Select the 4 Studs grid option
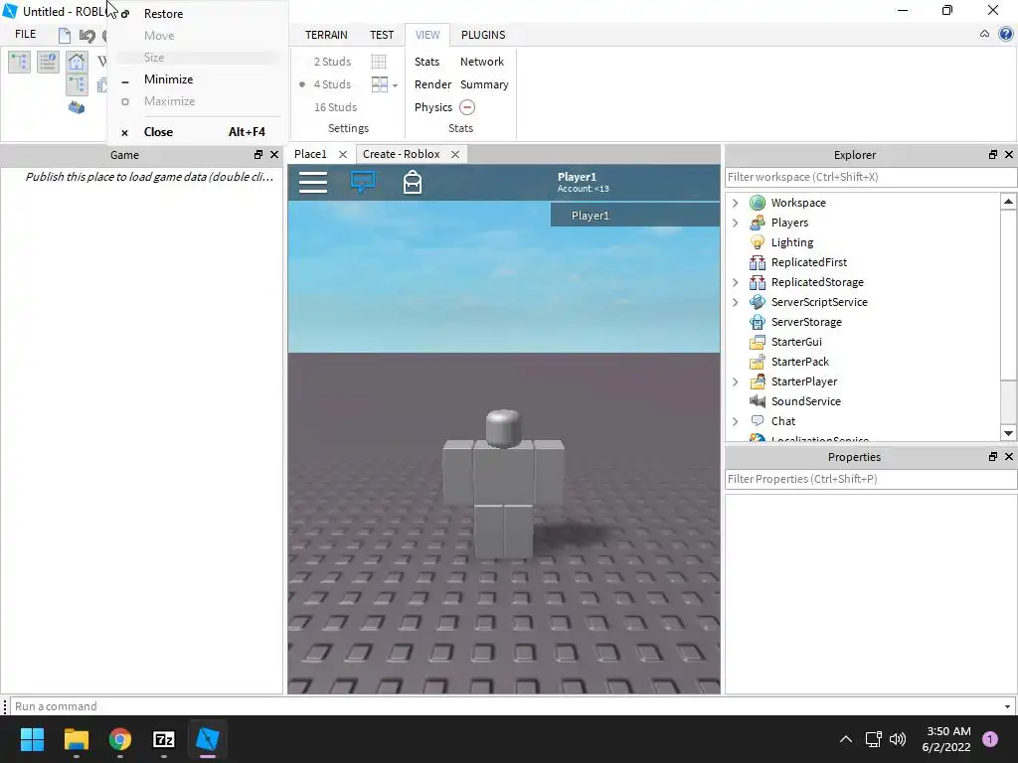Image resolution: width=1018 pixels, height=763 pixels. click(x=332, y=84)
